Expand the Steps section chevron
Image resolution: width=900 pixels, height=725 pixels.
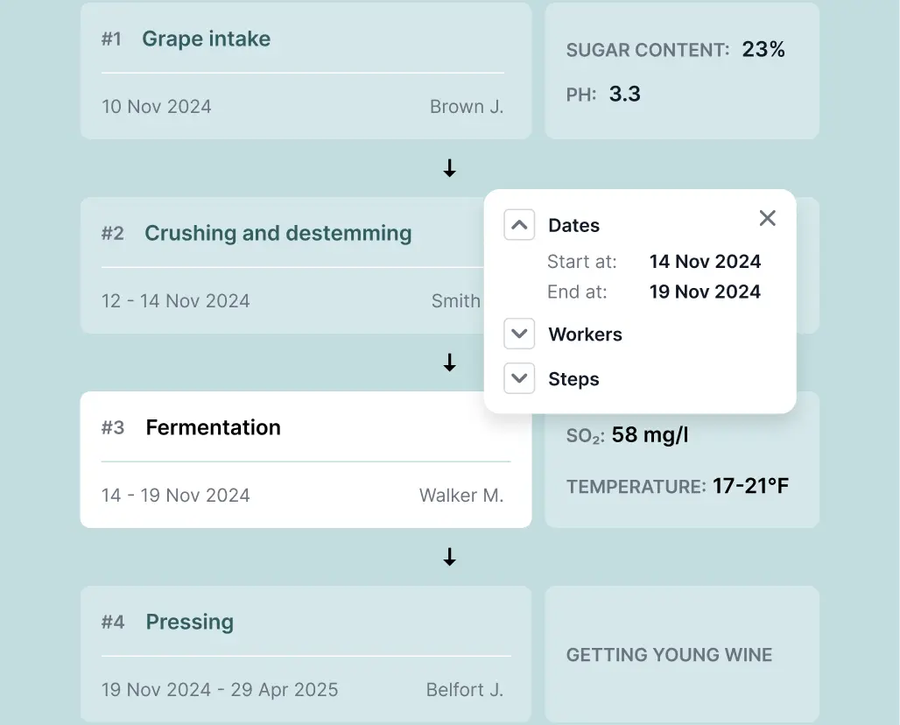tap(519, 378)
